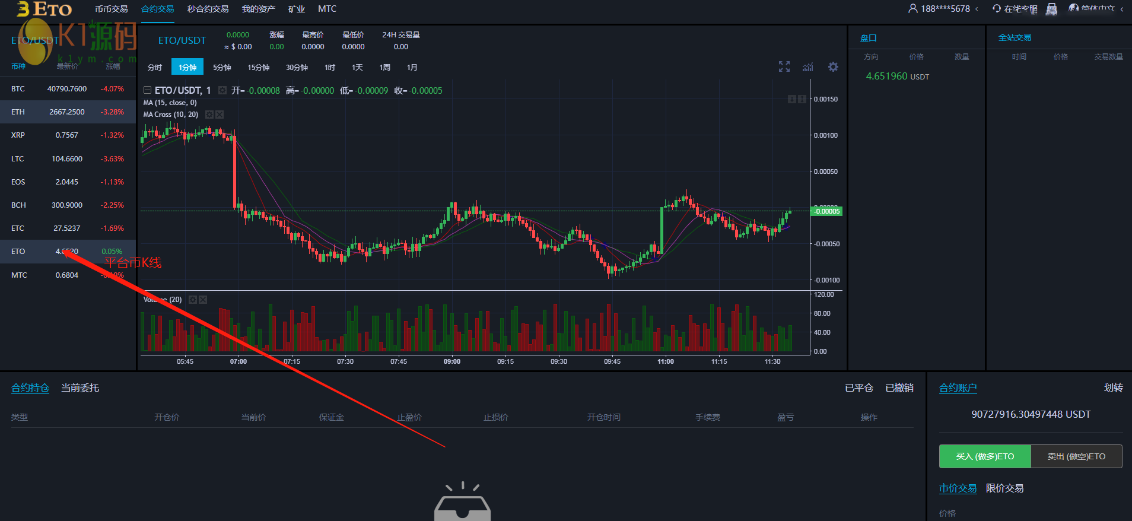Open online customer service headset icon
The image size is (1132, 521).
click(x=997, y=8)
